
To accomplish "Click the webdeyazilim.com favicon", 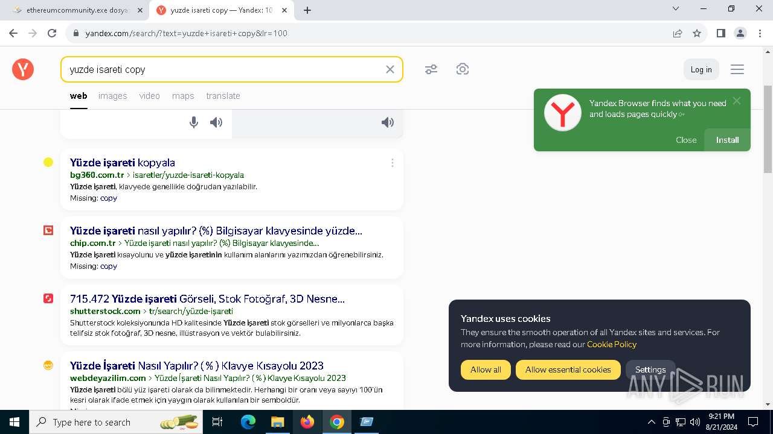I will [48, 365].
